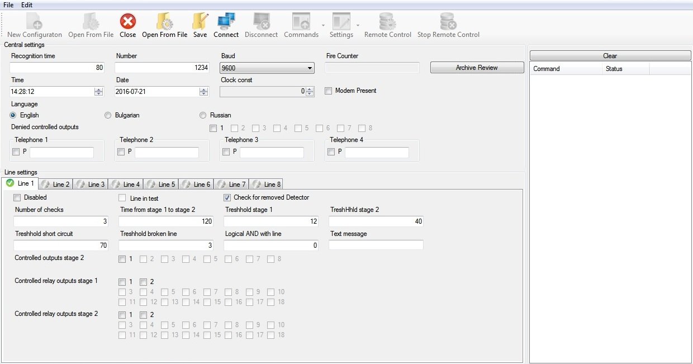Increase the Time spinner value
The height and width of the screenshot is (364, 693).
click(x=99, y=89)
